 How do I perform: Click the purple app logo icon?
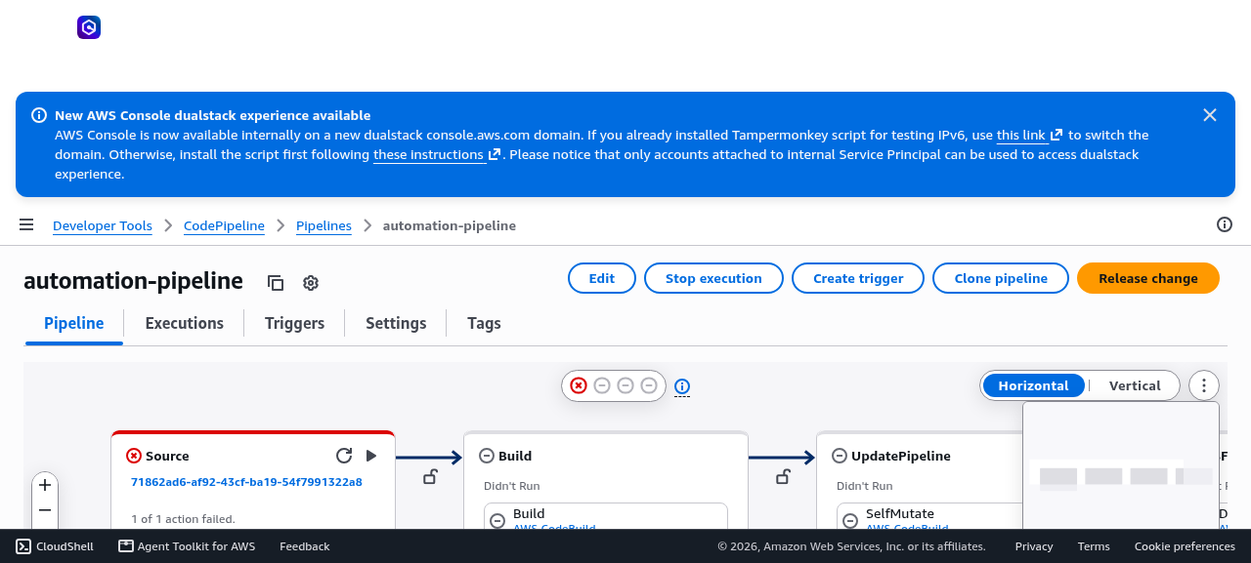coord(89,27)
